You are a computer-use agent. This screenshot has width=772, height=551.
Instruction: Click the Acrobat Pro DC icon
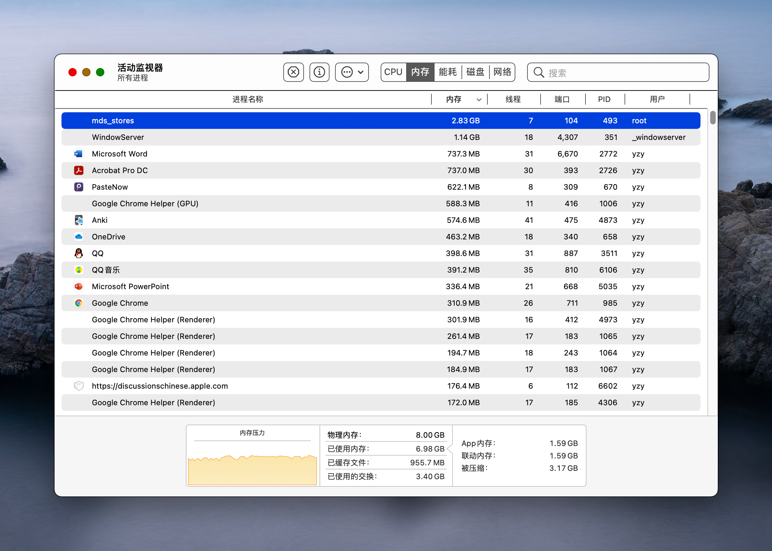(79, 170)
